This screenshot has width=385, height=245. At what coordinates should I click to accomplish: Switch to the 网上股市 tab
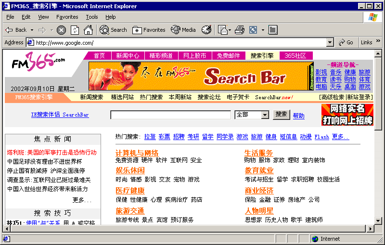pos(195,56)
